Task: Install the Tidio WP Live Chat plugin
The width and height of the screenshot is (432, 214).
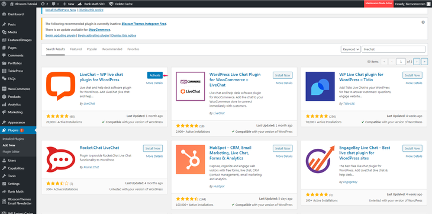Action: (x=412, y=75)
